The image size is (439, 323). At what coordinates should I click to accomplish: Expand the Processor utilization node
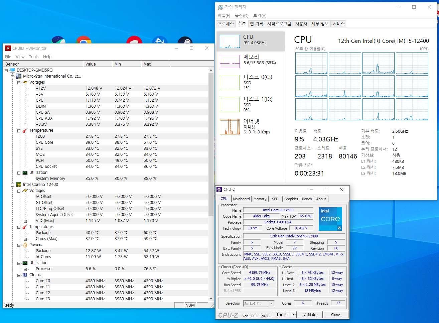tap(25, 269)
